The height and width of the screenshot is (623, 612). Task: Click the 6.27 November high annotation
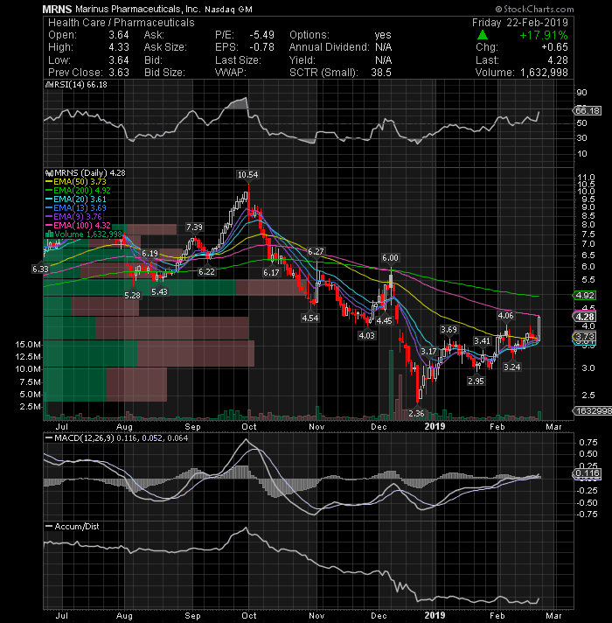[x=316, y=251]
